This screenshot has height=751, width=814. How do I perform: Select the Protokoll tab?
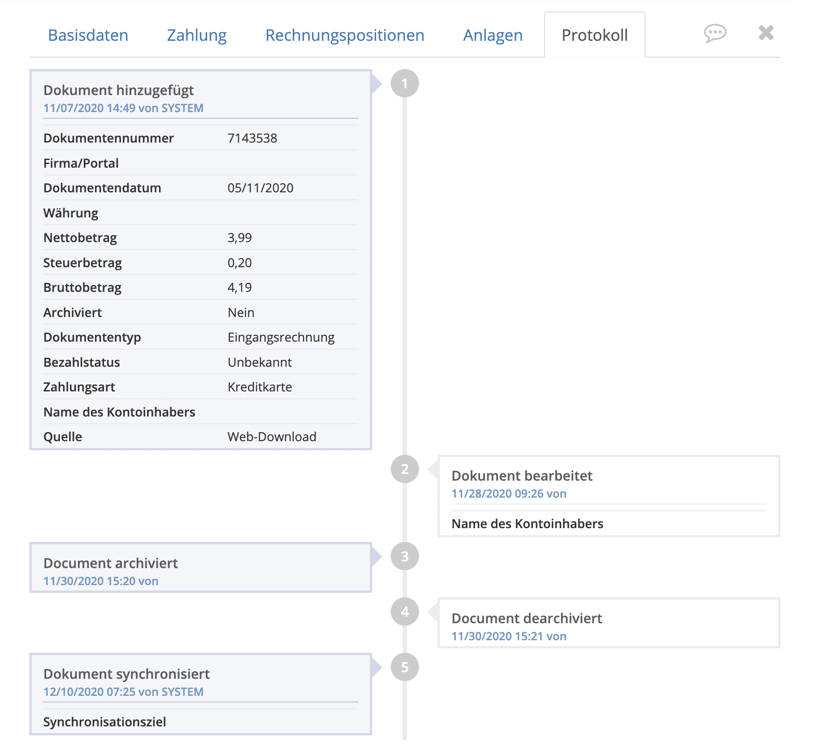(x=595, y=35)
